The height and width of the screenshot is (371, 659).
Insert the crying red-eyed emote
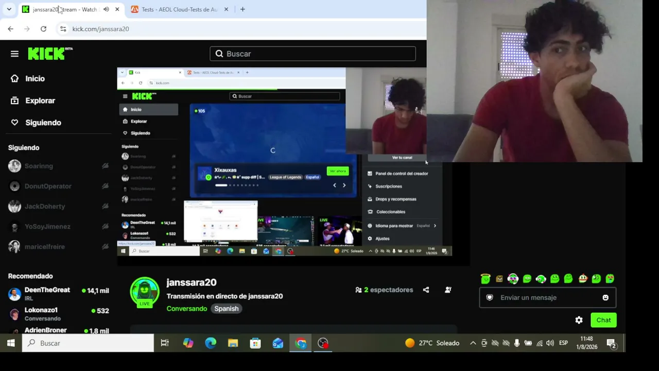click(x=610, y=279)
